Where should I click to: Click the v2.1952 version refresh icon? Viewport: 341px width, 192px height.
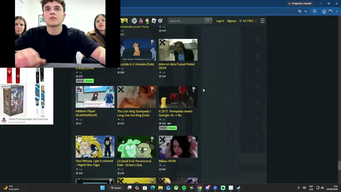click(241, 21)
